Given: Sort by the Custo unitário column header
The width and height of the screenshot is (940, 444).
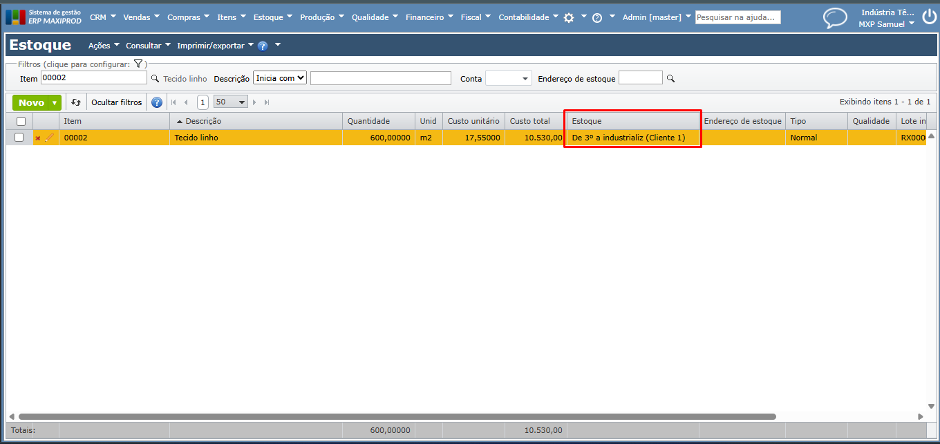Looking at the screenshot, I should pos(473,121).
